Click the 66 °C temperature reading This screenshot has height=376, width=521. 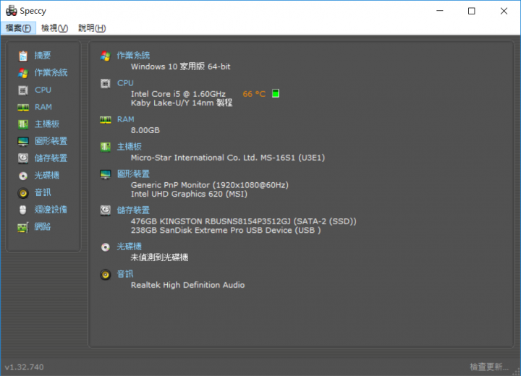(254, 94)
